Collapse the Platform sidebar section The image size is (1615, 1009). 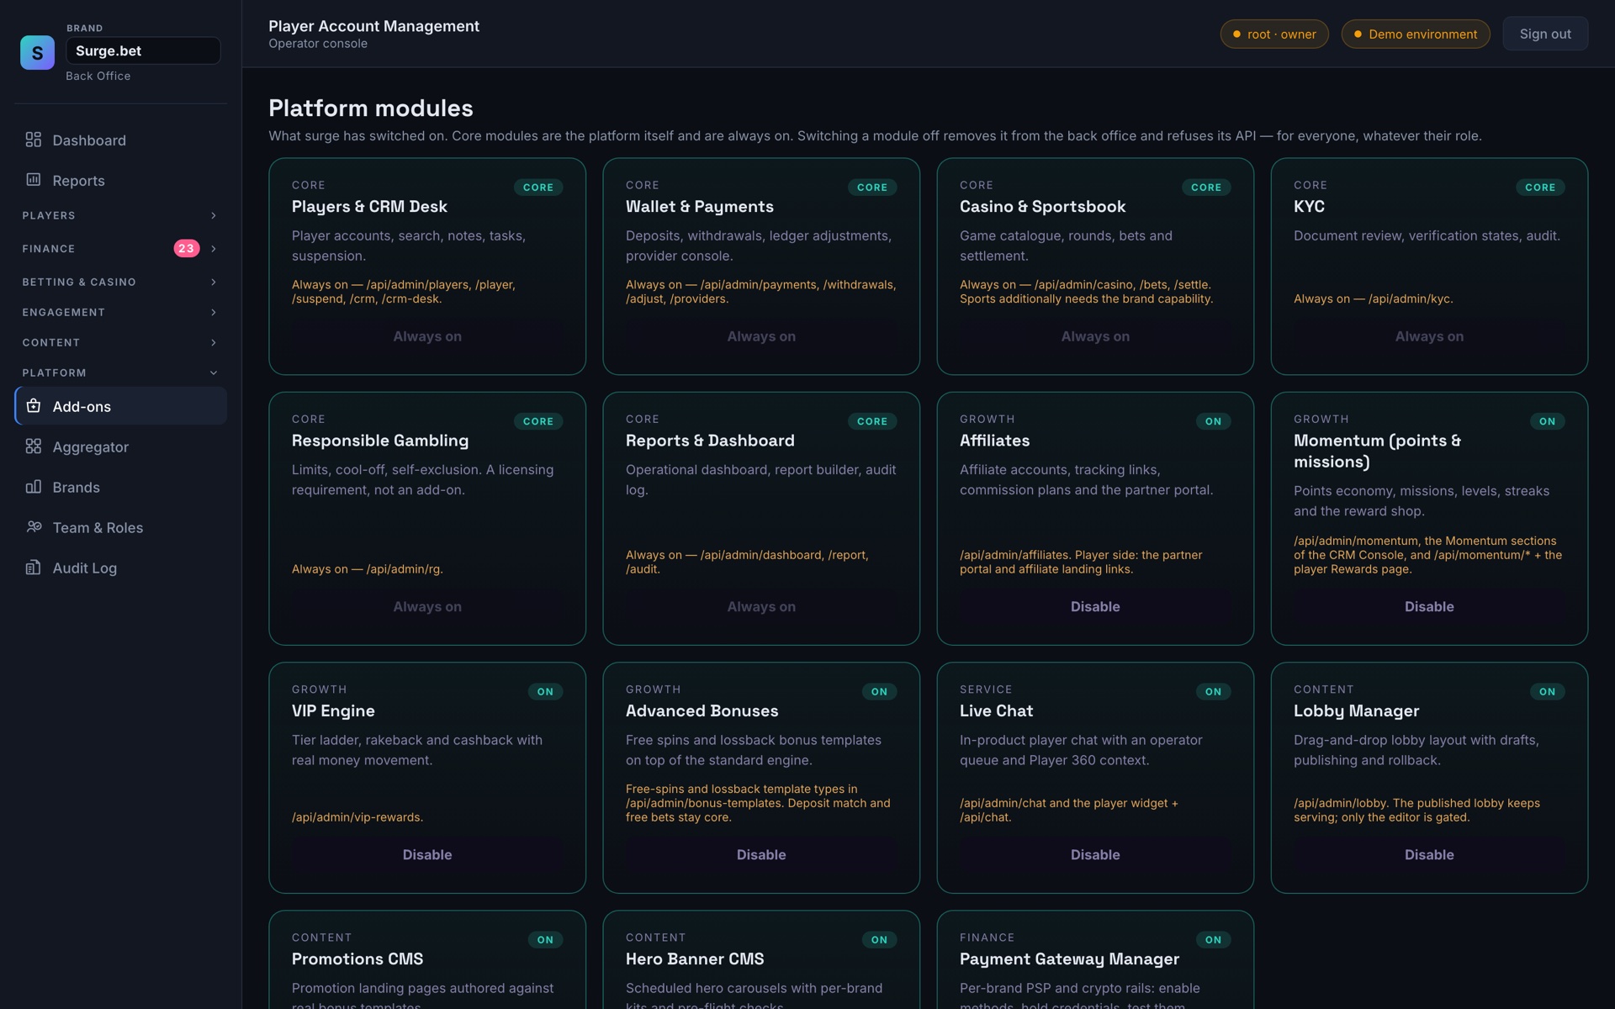click(120, 372)
